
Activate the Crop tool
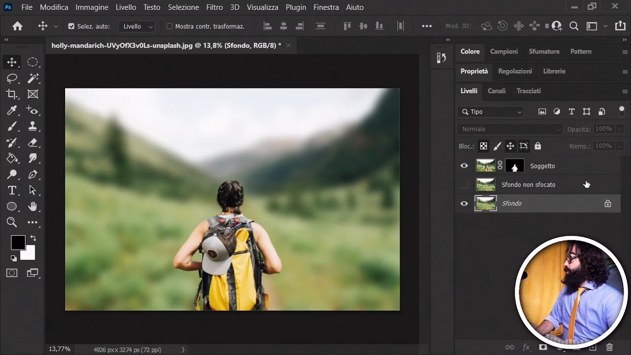point(12,94)
